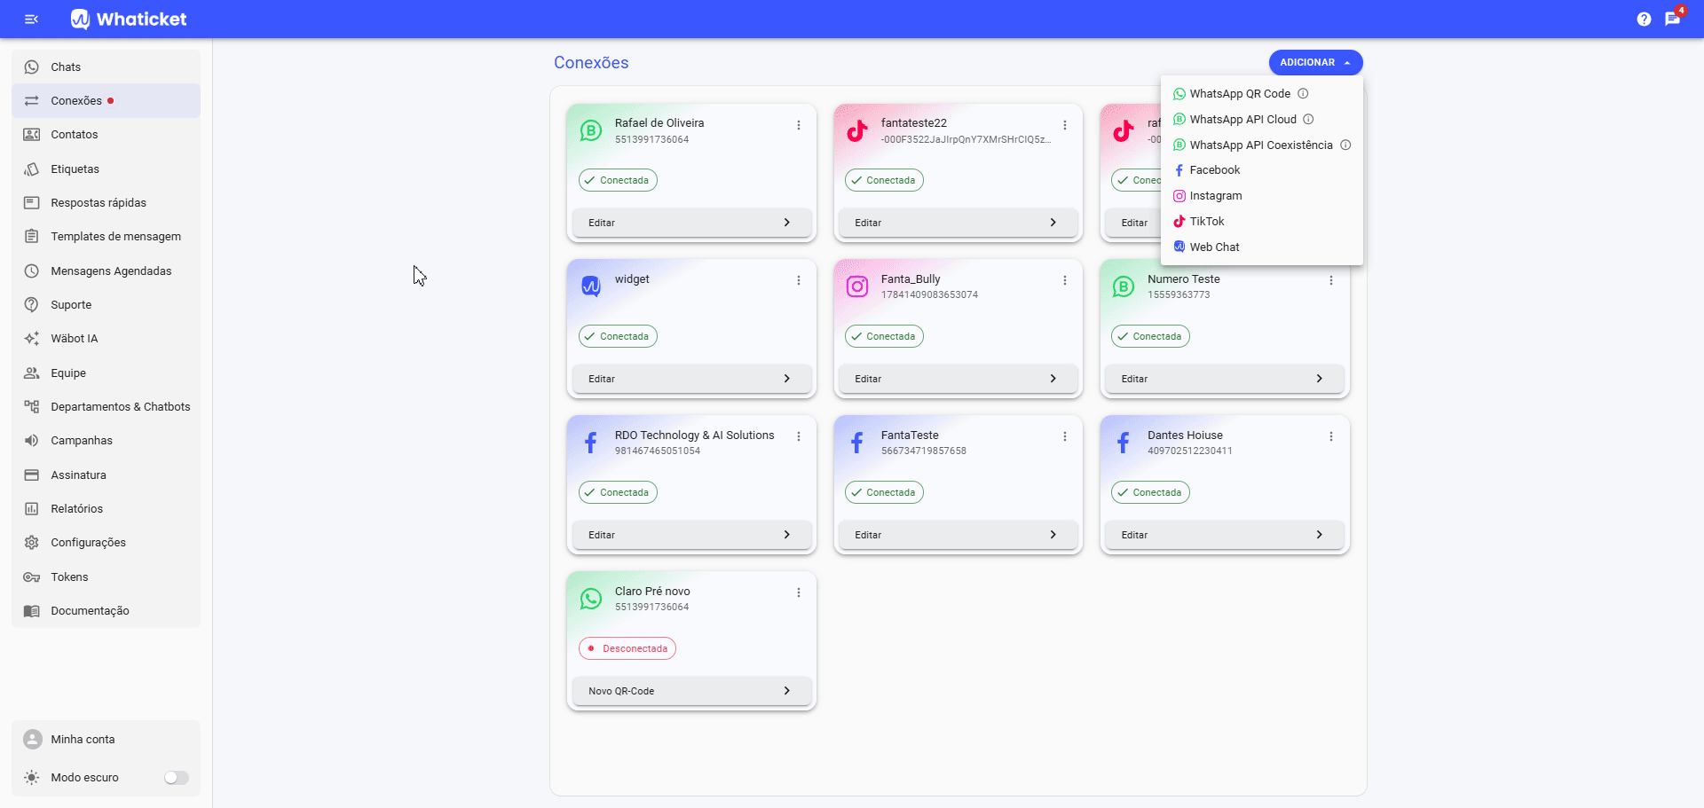
Task: Open options menu for RDO Technology card
Action: coord(799,436)
